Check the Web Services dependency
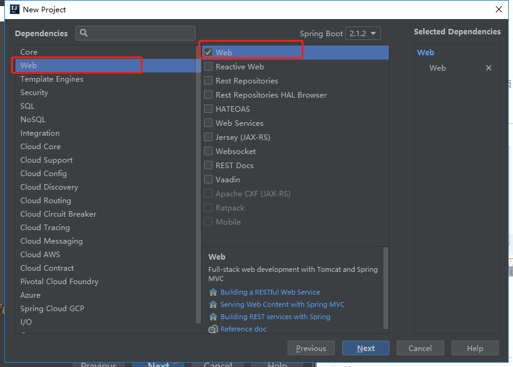 208,123
